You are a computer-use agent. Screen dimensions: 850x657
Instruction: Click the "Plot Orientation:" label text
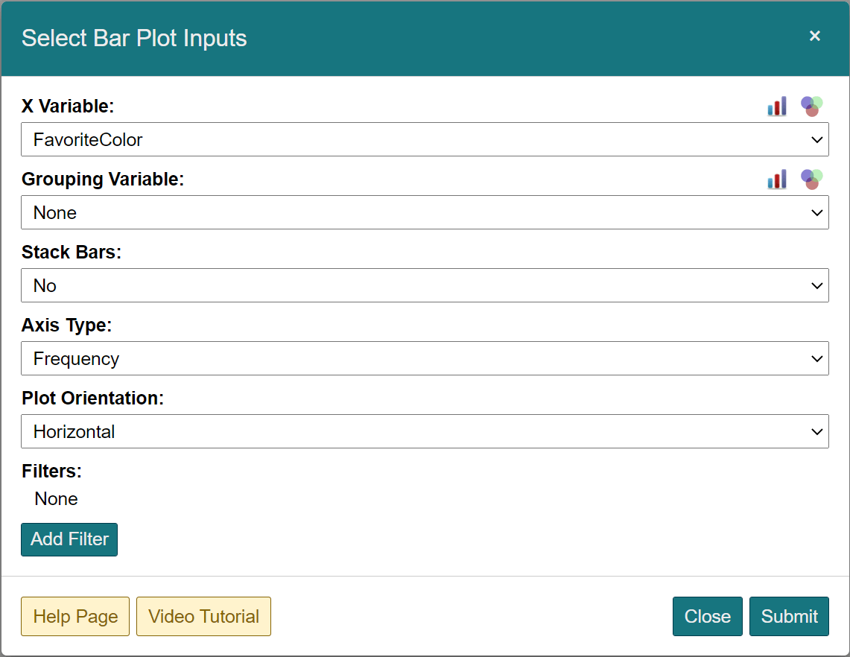pyautogui.click(x=92, y=399)
